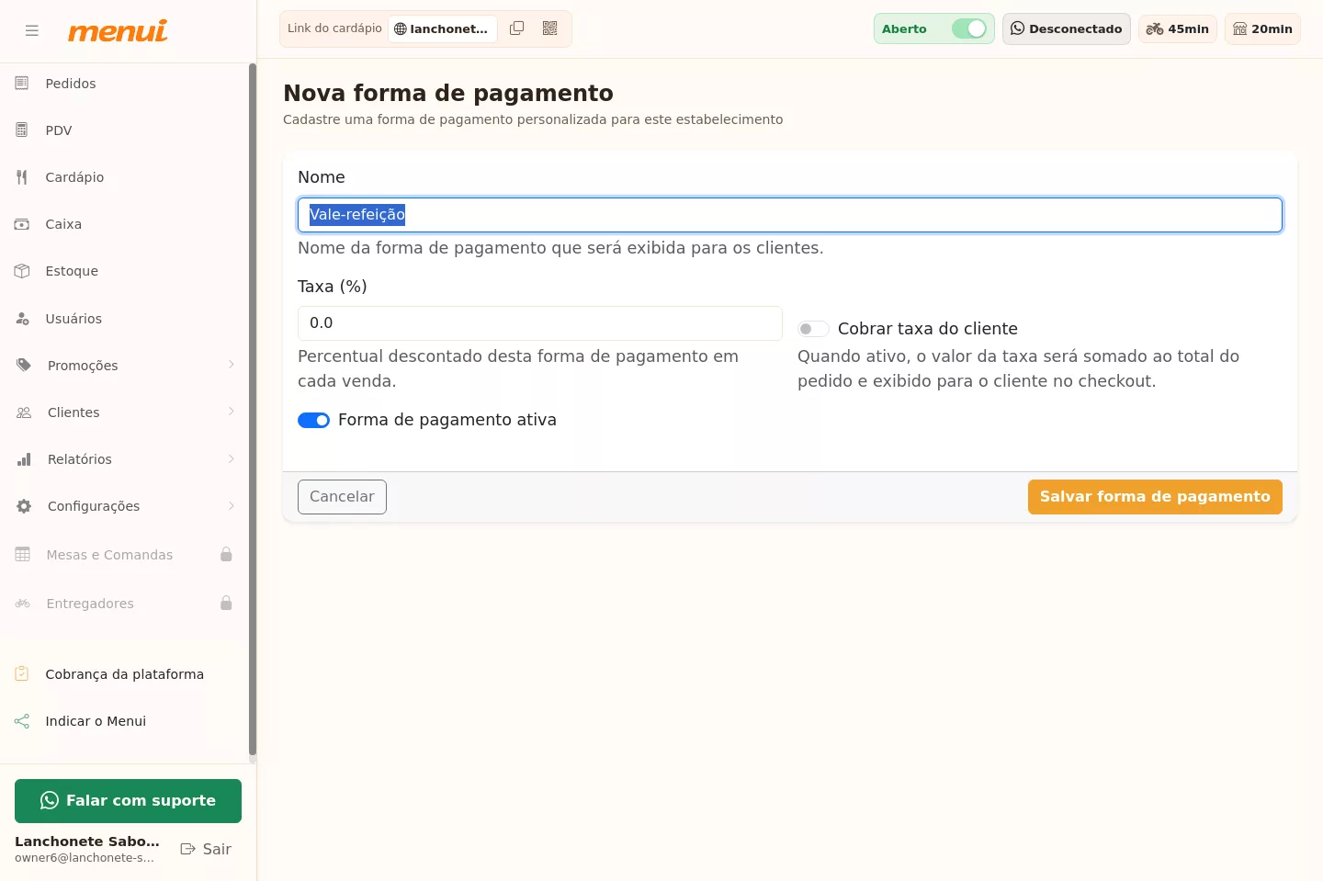Open the 45min delivery time button

pos(1177,28)
